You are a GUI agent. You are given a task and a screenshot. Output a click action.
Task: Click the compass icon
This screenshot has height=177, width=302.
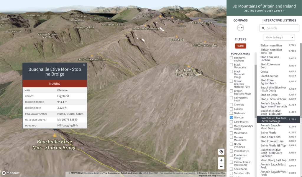click(x=240, y=28)
